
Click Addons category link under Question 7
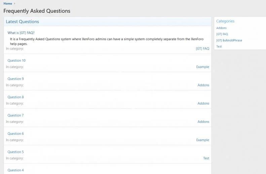203,122
